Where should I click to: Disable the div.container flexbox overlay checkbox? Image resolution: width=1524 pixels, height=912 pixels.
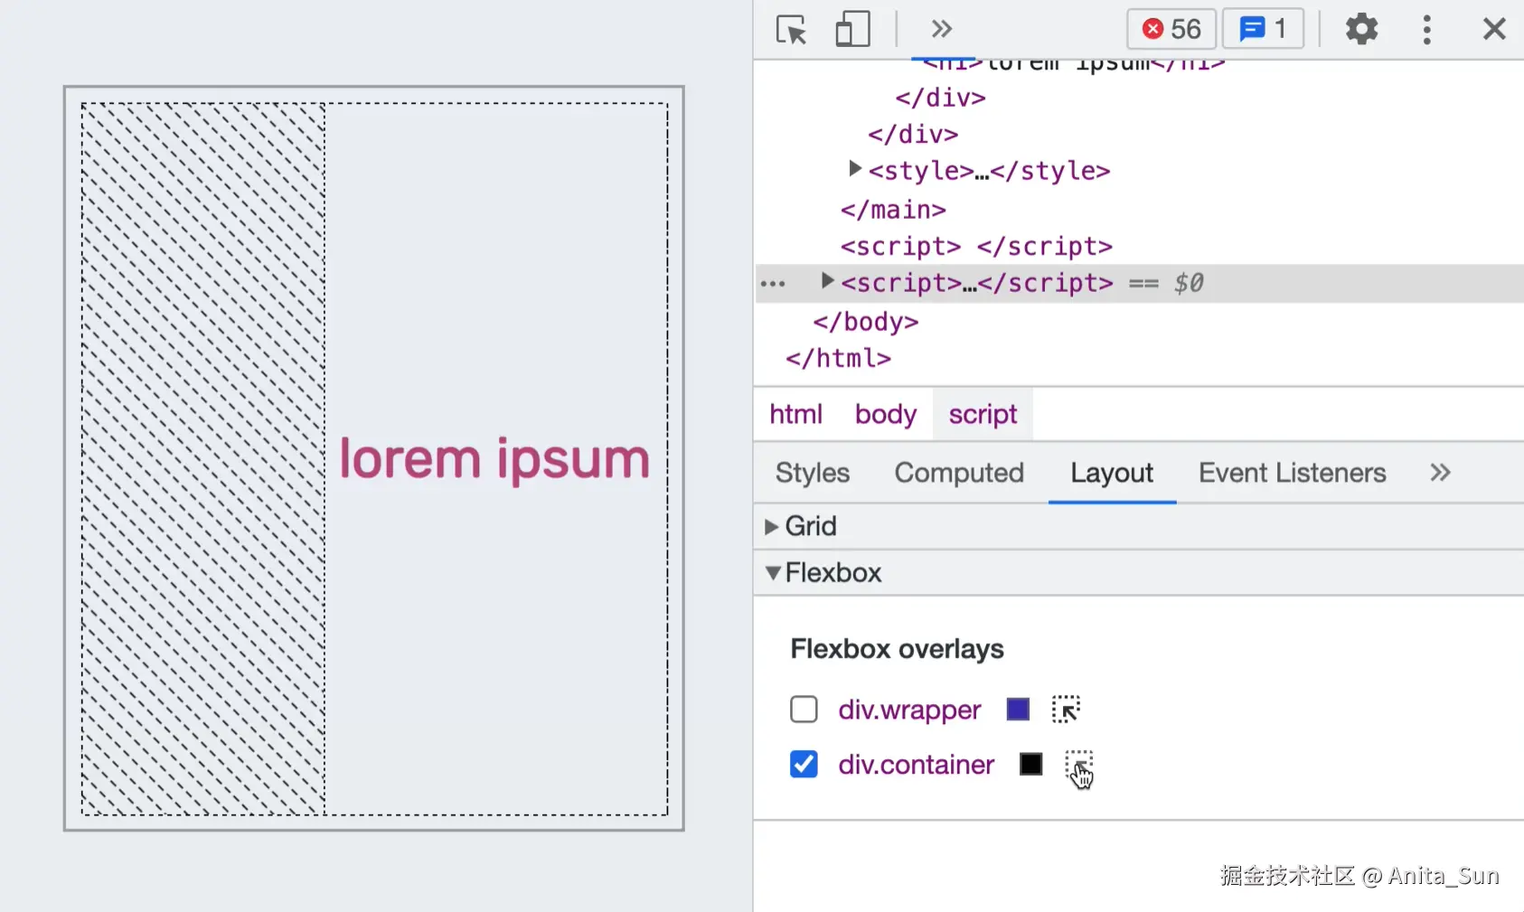tap(804, 765)
